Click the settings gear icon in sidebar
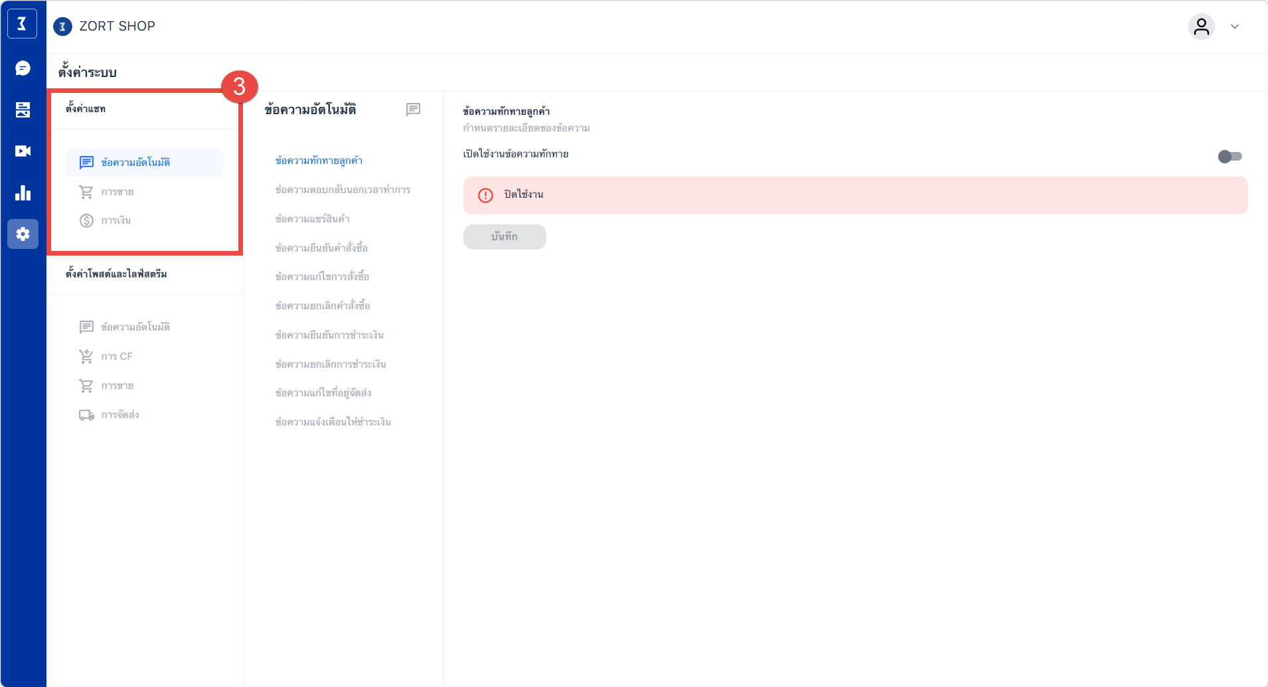The image size is (1268, 687). click(x=23, y=234)
